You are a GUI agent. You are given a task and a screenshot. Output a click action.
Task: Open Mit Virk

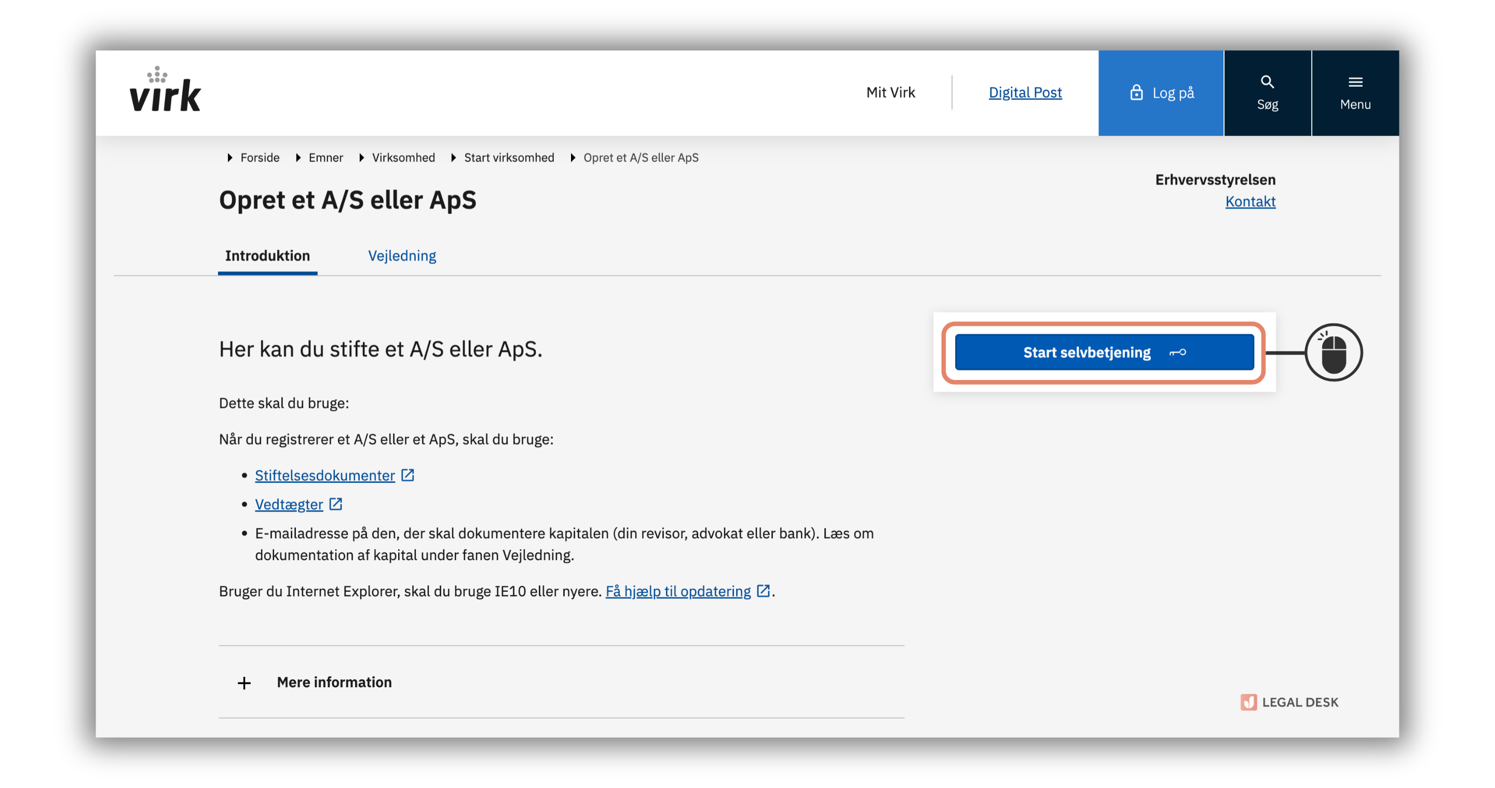click(x=890, y=92)
